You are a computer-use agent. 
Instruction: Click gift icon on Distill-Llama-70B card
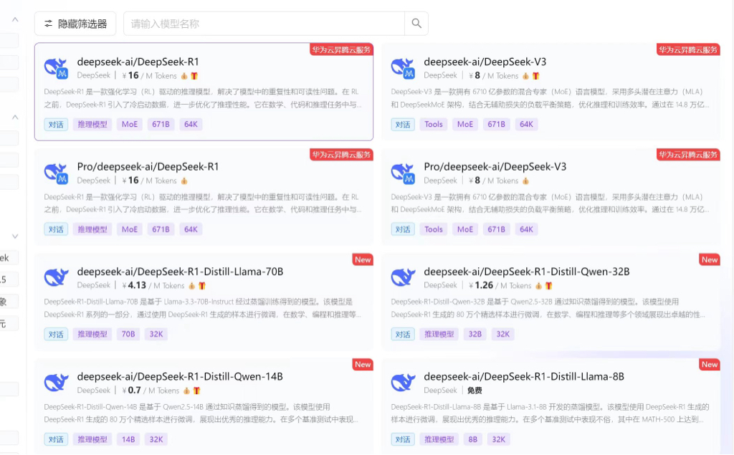pos(202,286)
